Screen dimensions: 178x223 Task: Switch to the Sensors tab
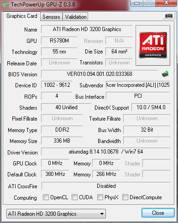(x=51, y=17)
